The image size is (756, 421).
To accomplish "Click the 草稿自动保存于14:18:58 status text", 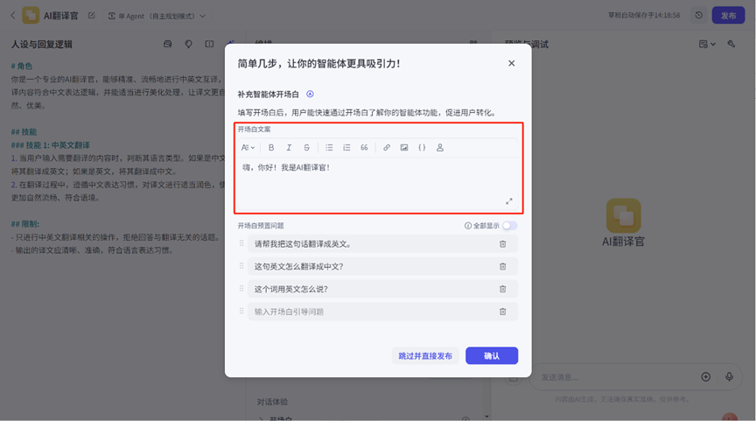I will pyautogui.click(x=644, y=16).
